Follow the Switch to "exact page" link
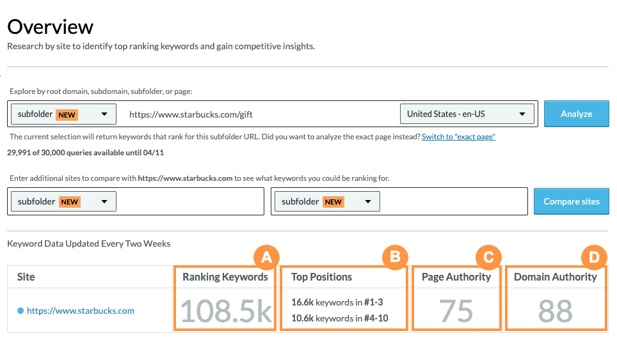The image size is (617, 340). click(x=458, y=137)
